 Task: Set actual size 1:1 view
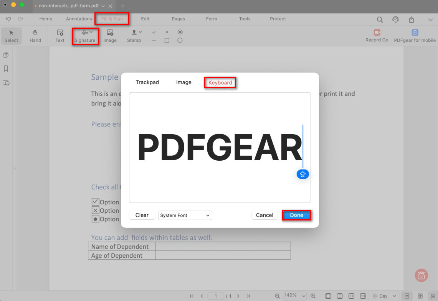tap(363, 296)
